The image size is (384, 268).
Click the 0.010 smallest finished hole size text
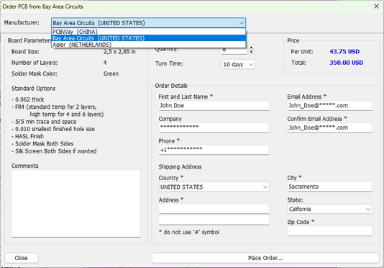[x=53, y=129]
